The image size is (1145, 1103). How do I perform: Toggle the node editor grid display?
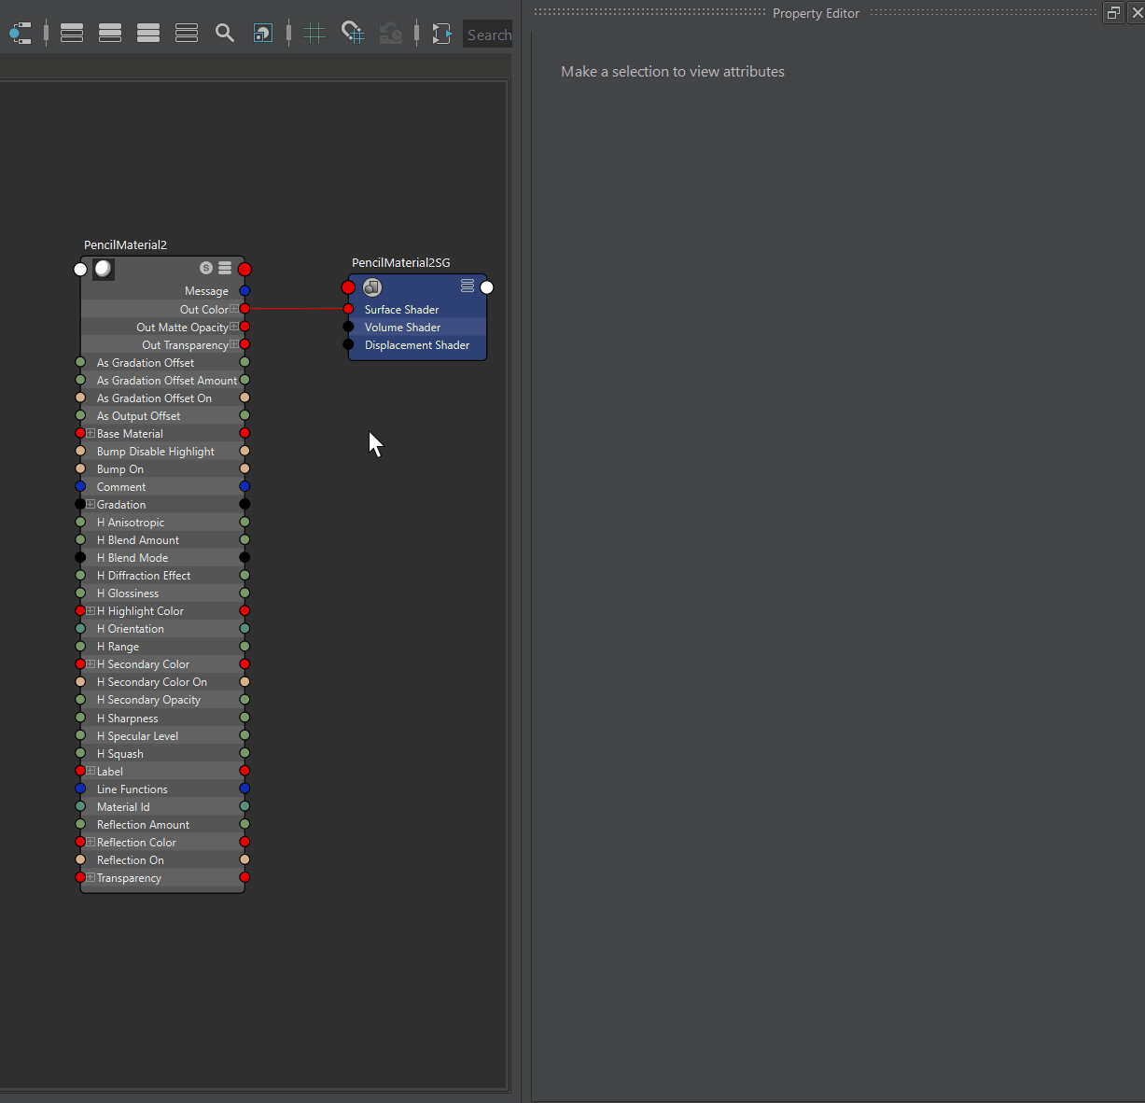coord(314,34)
